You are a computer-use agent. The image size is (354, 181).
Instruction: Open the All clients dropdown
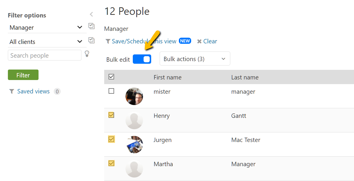tap(46, 42)
